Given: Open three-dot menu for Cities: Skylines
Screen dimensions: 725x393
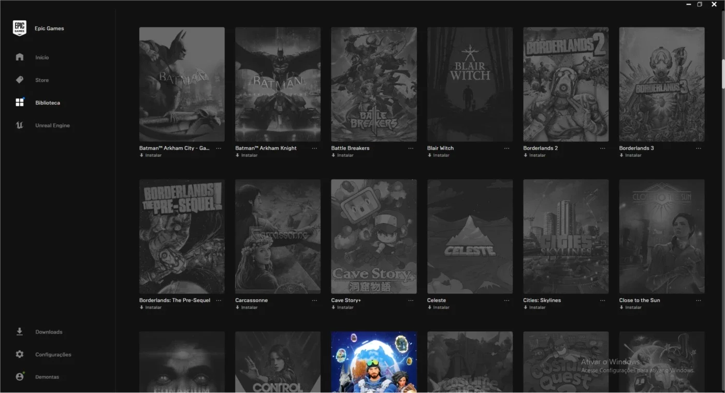Looking at the screenshot, I should click(x=602, y=301).
